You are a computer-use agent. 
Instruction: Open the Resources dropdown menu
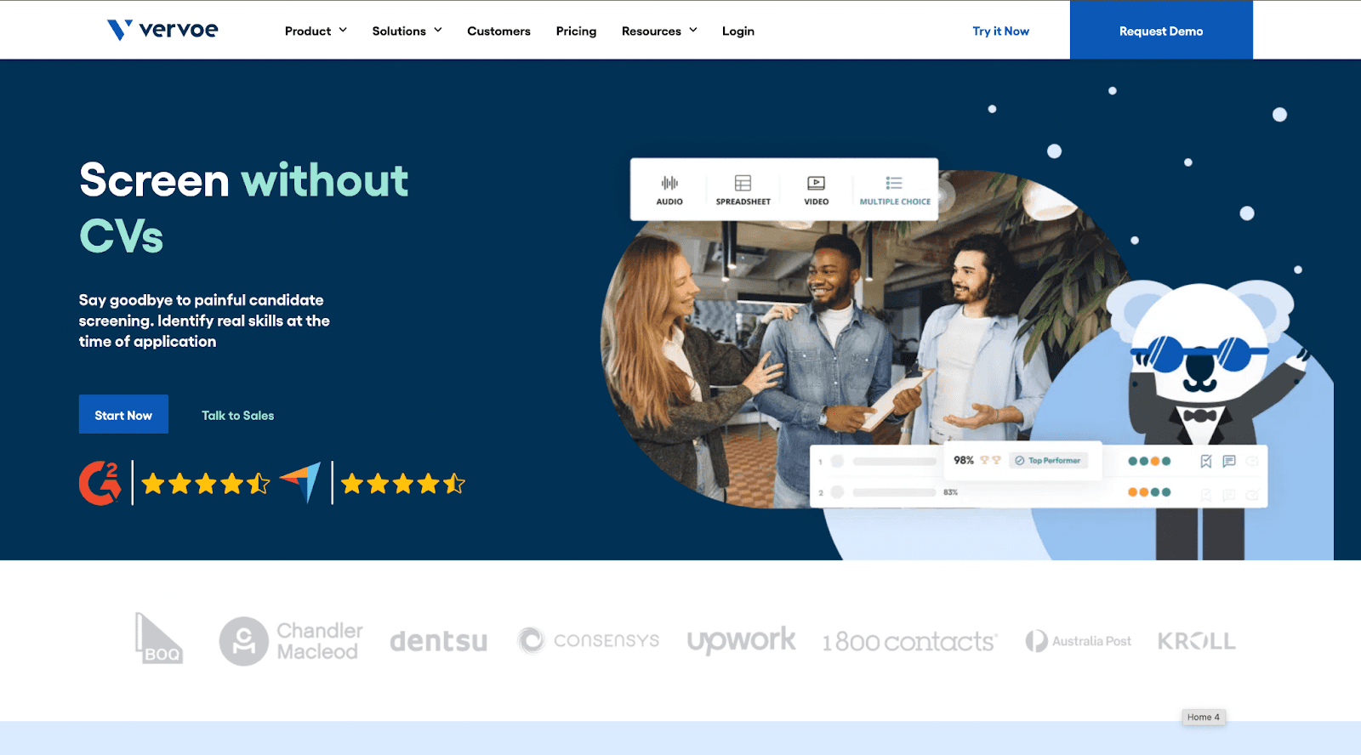[659, 31]
